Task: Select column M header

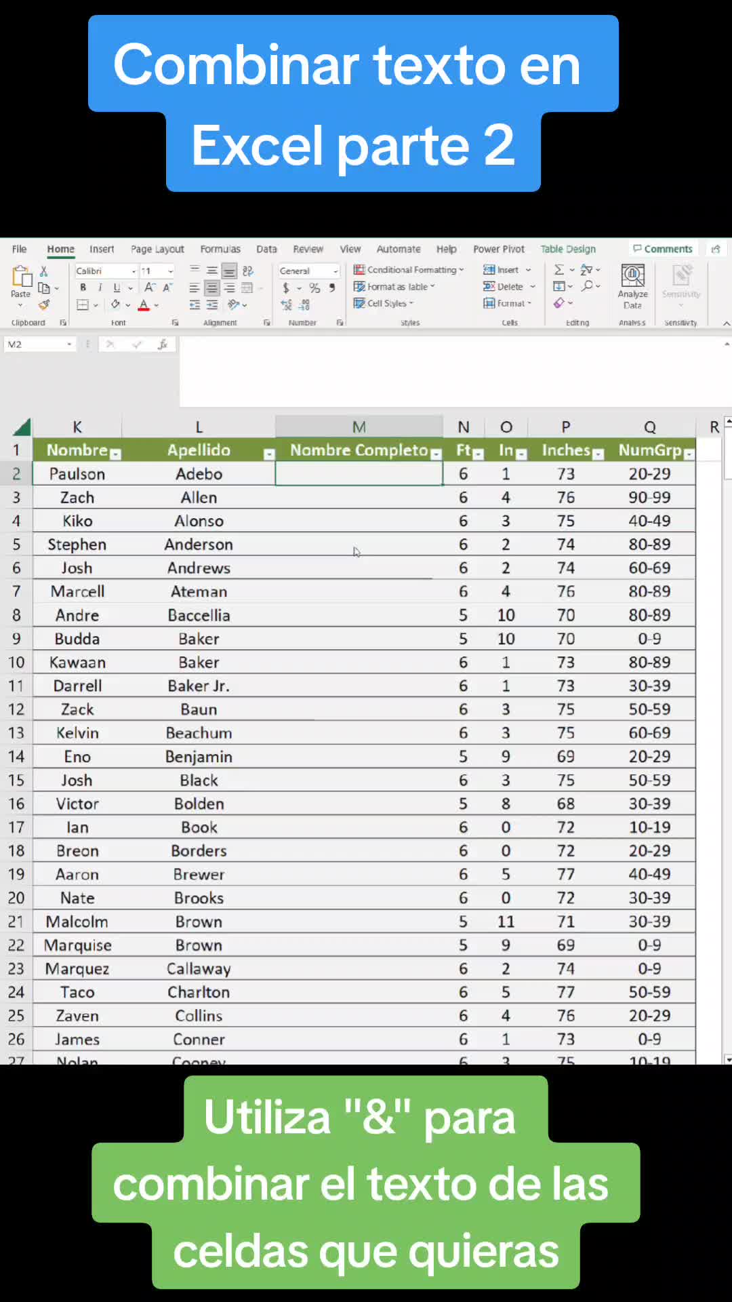Action: [359, 427]
